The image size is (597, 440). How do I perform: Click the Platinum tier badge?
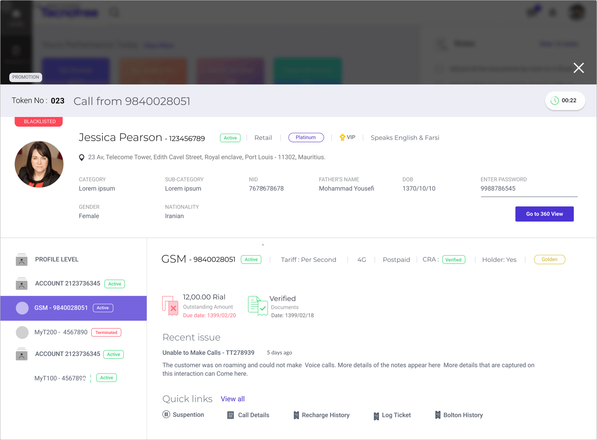point(306,137)
